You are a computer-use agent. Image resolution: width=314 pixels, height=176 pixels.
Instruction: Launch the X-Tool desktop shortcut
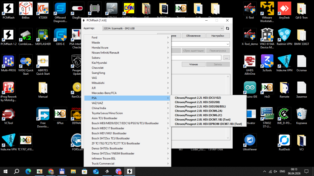pos(250,11)
